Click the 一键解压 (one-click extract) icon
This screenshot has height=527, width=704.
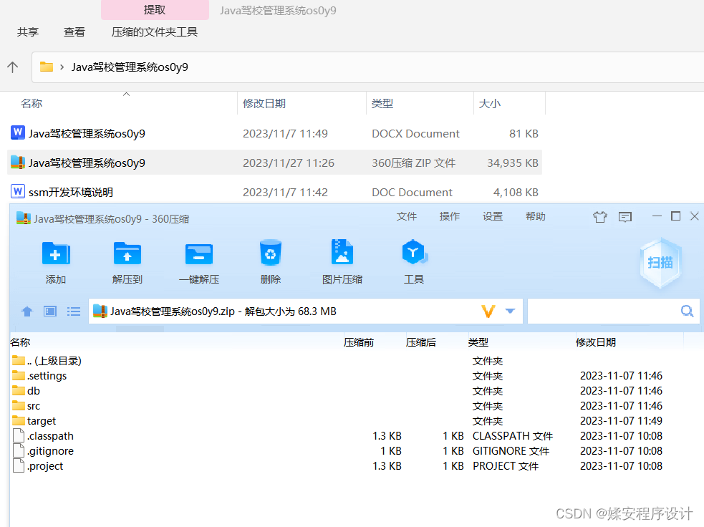click(x=199, y=254)
